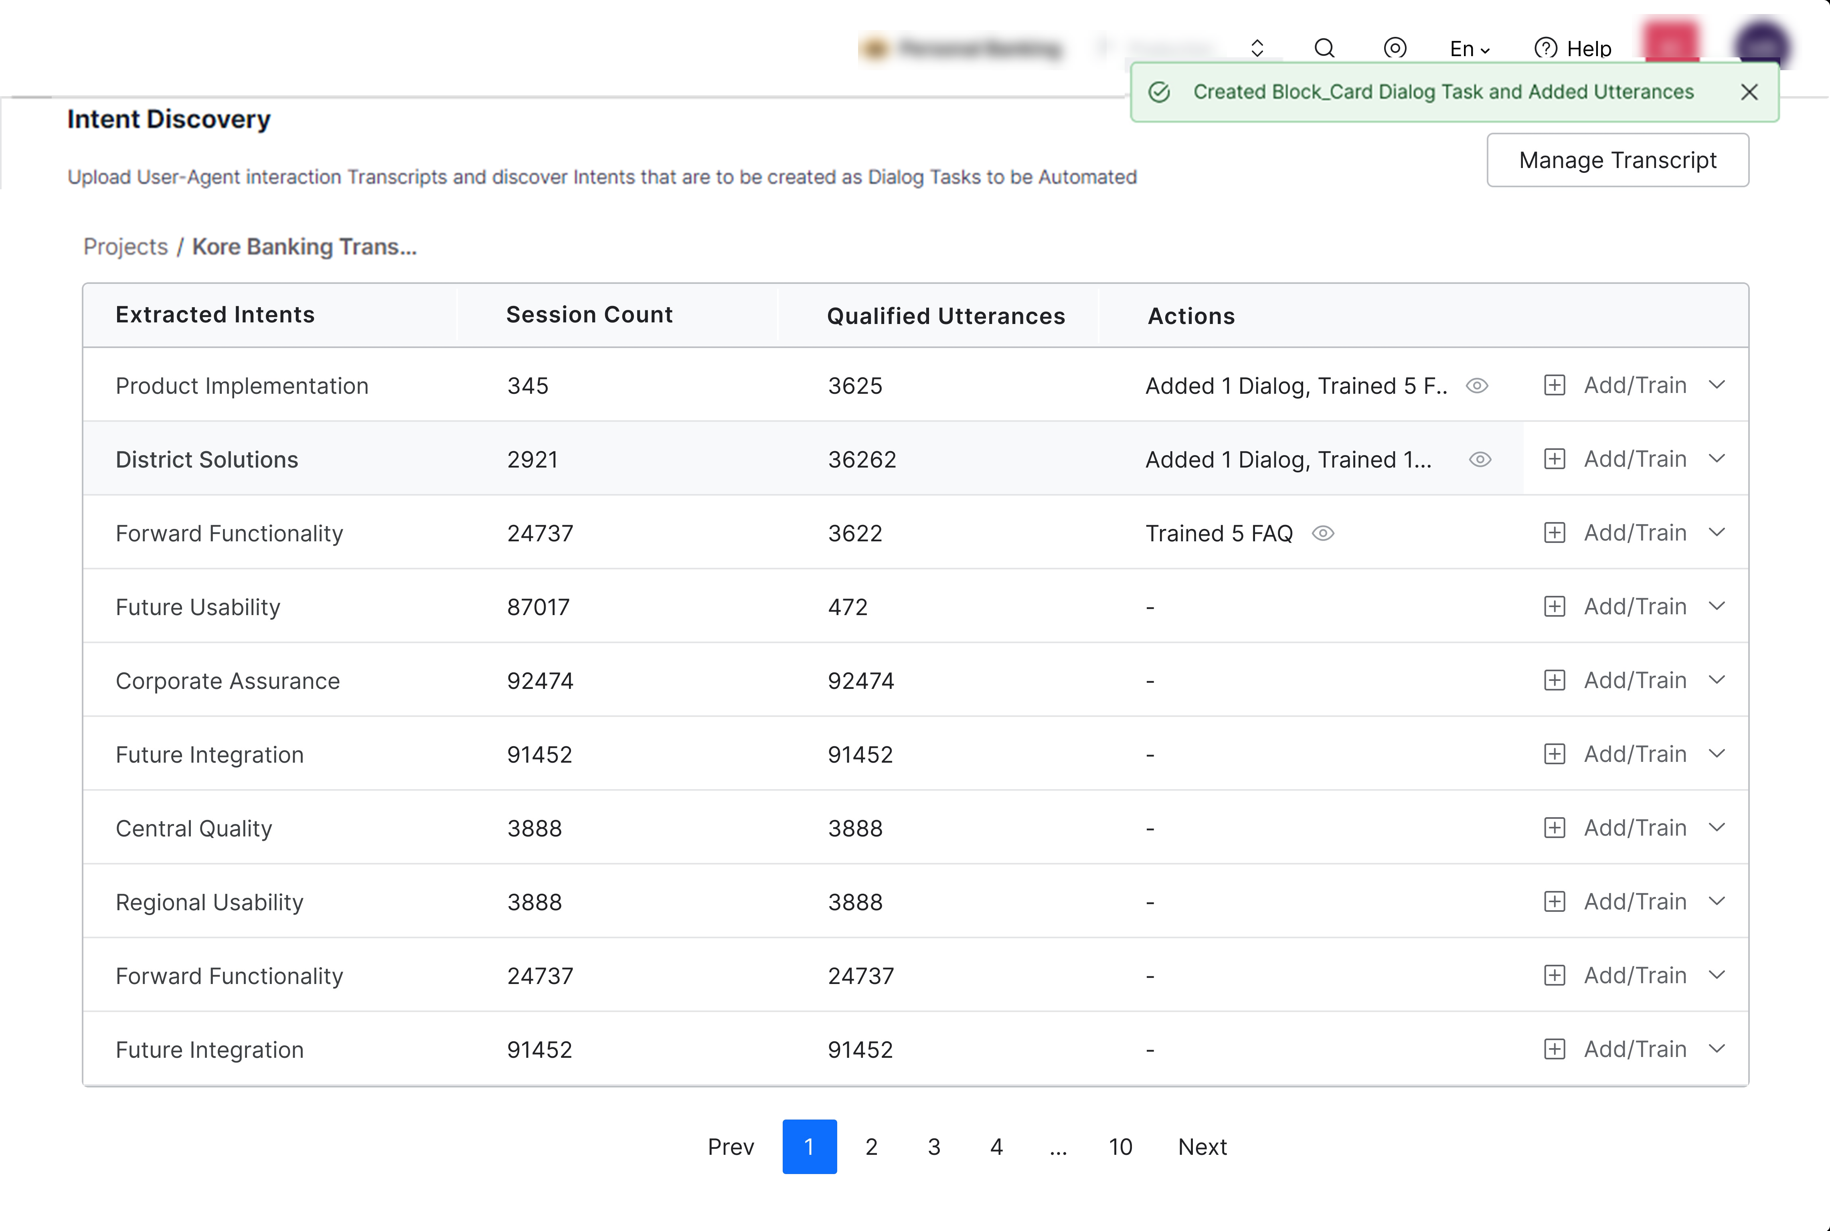Click the plus icon for Central Quality row
The height and width of the screenshot is (1231, 1830).
pyautogui.click(x=1554, y=828)
